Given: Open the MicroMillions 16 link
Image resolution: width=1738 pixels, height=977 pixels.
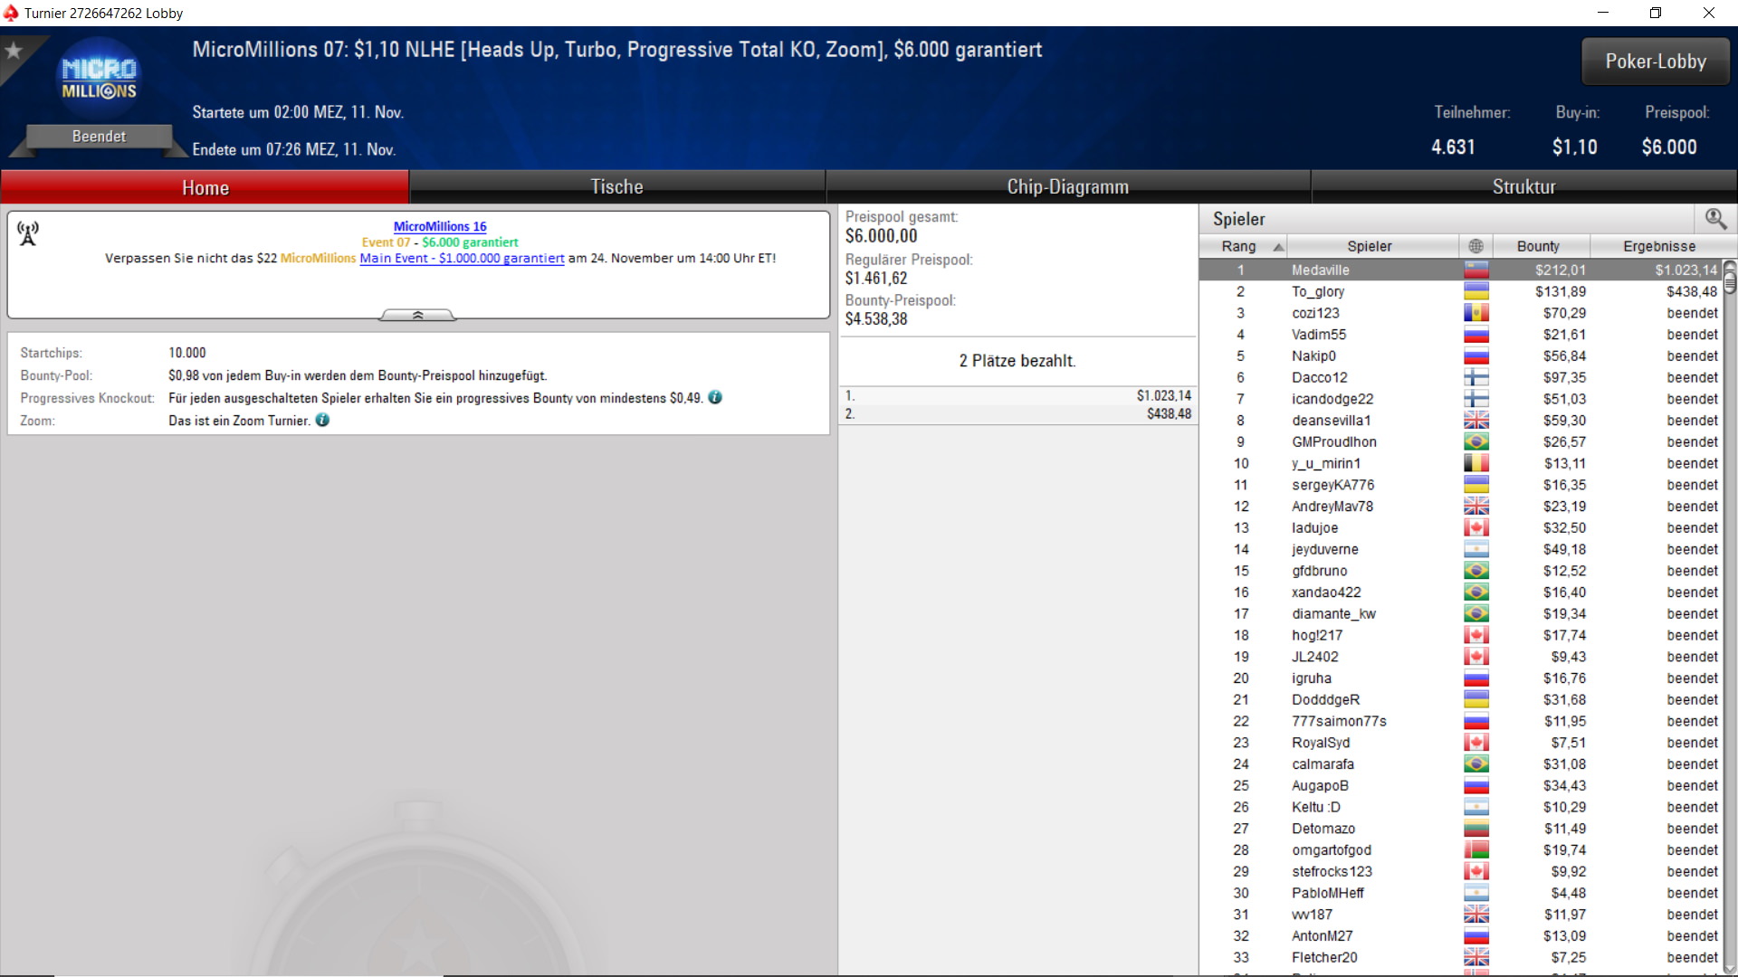Looking at the screenshot, I should (440, 226).
